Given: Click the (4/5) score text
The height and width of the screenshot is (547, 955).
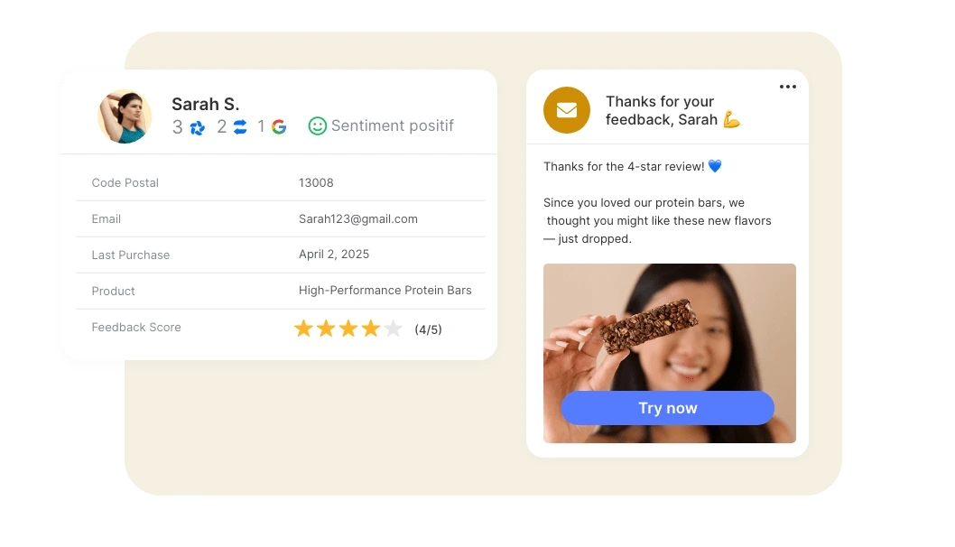Looking at the screenshot, I should (428, 329).
